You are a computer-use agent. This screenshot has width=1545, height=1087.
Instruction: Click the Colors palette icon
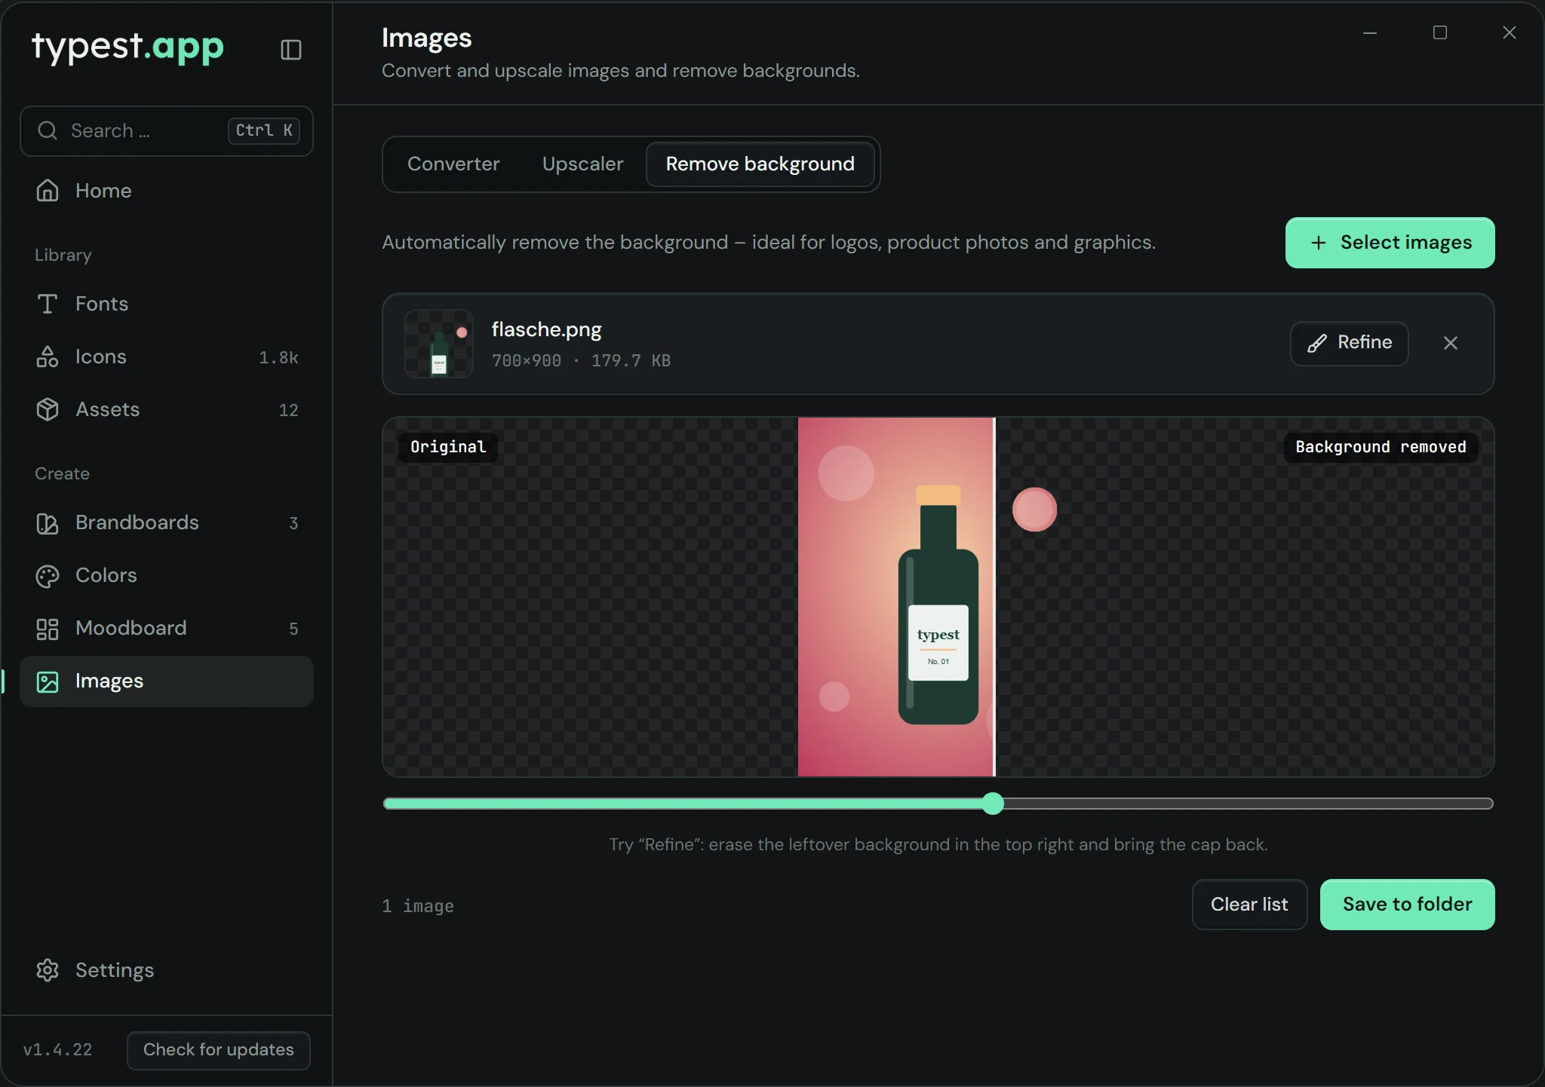point(48,576)
